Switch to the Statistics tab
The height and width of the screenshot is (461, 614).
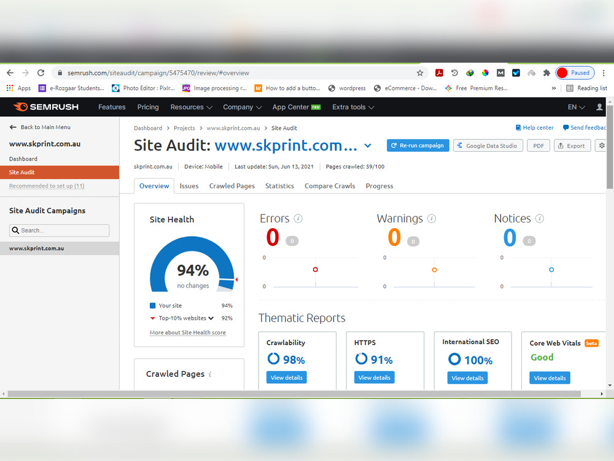tap(279, 186)
